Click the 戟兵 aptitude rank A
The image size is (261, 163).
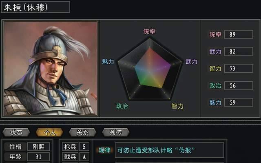tap(84, 156)
